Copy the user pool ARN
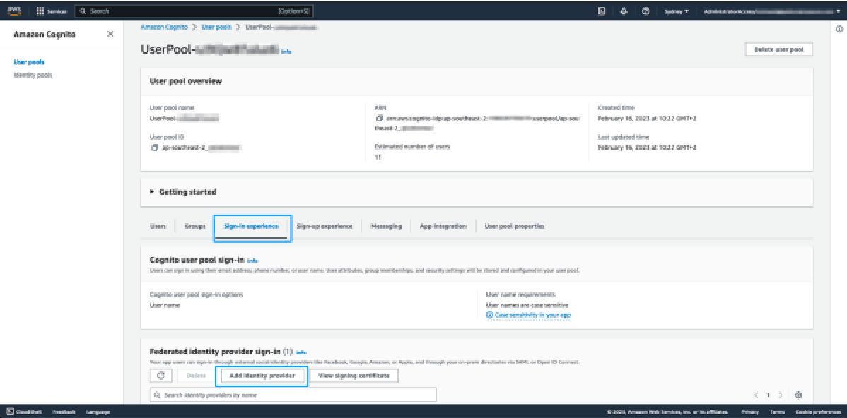847x418 pixels. coord(379,118)
